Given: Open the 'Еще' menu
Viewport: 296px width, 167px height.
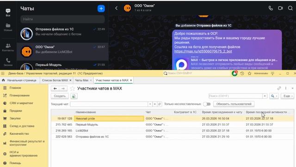Looking at the screenshot, I should click(x=288, y=96).
